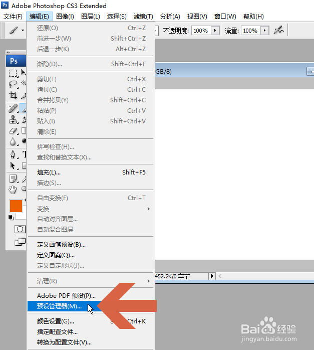Choose 填充(L)... from Edit menu
314x350 pixels.
click(x=91, y=172)
